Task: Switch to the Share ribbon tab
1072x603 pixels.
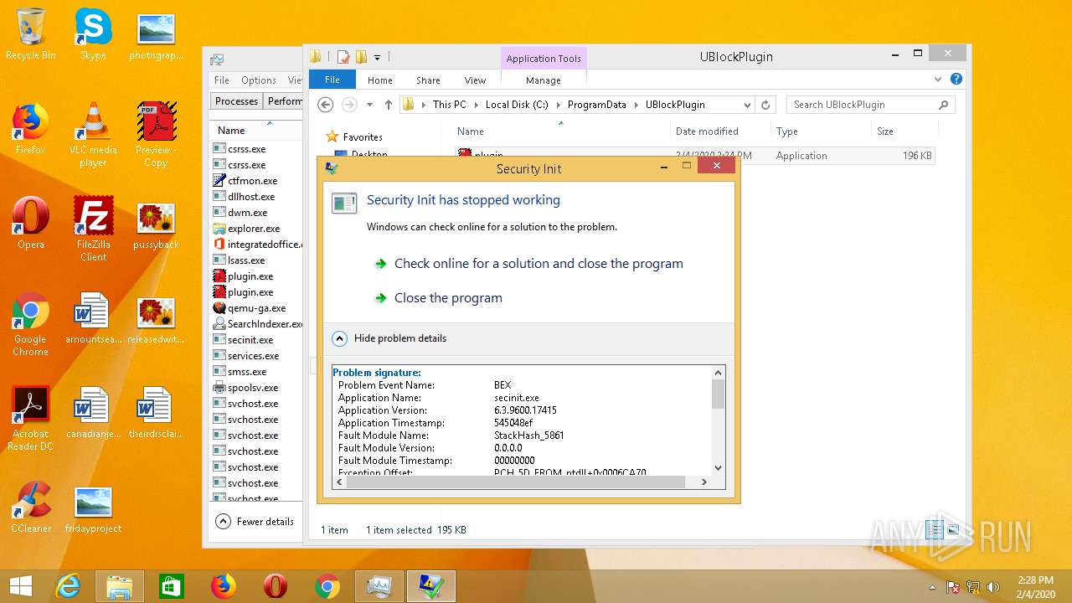Action: pos(428,80)
